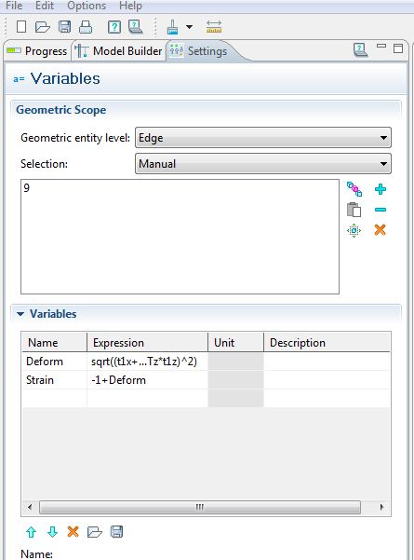Click the Print icon in toolbar
Viewport: 414px width, 560px height.
(86, 27)
